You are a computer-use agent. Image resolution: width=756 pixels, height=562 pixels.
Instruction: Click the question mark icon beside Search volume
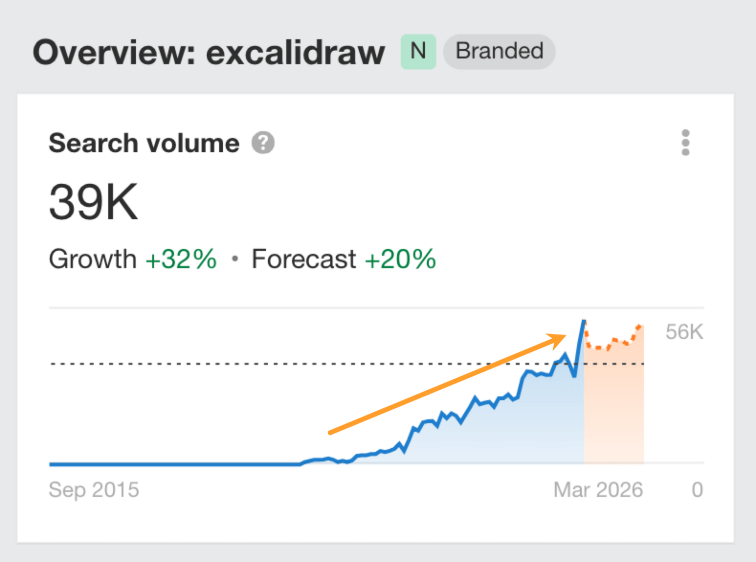tap(263, 143)
